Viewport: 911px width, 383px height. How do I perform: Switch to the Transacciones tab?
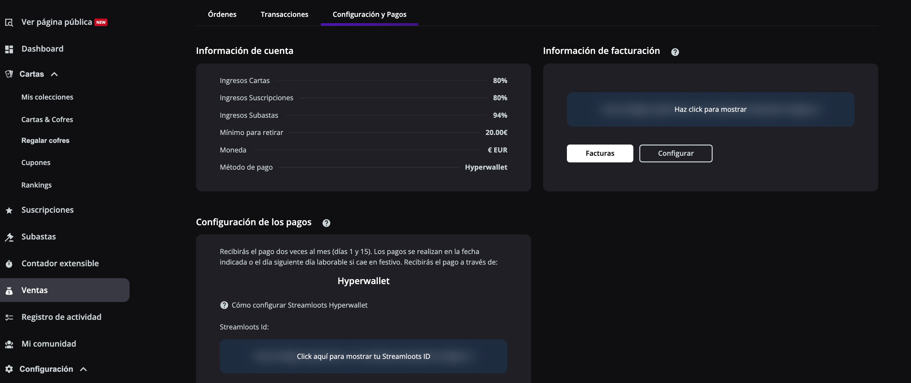(x=284, y=15)
